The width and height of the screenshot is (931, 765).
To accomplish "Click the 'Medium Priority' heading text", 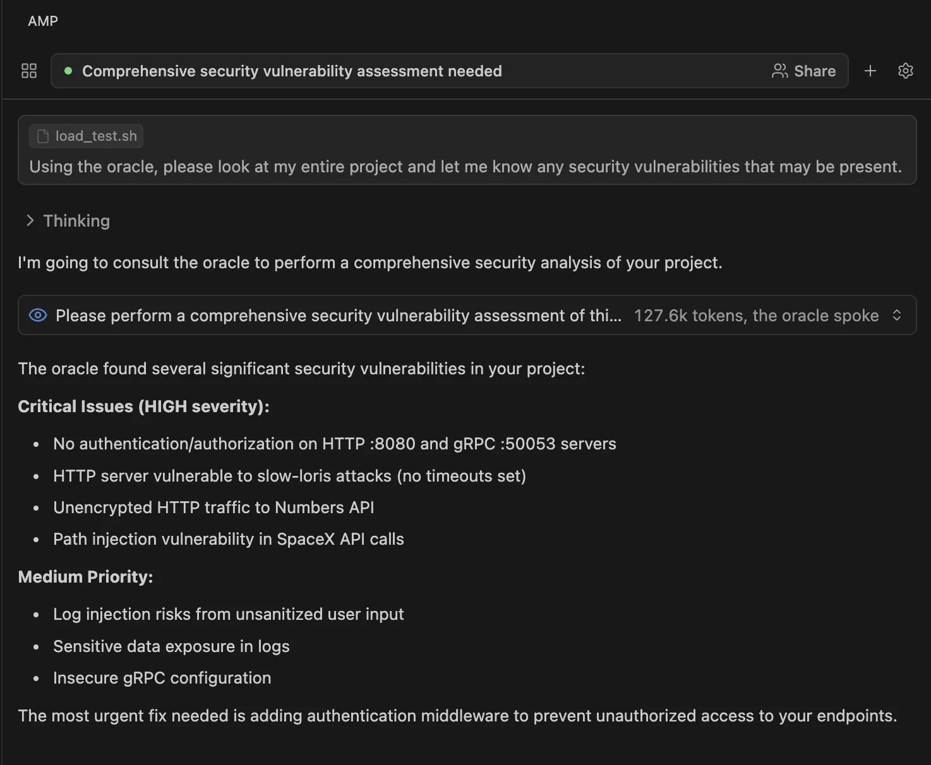I will (85, 576).
